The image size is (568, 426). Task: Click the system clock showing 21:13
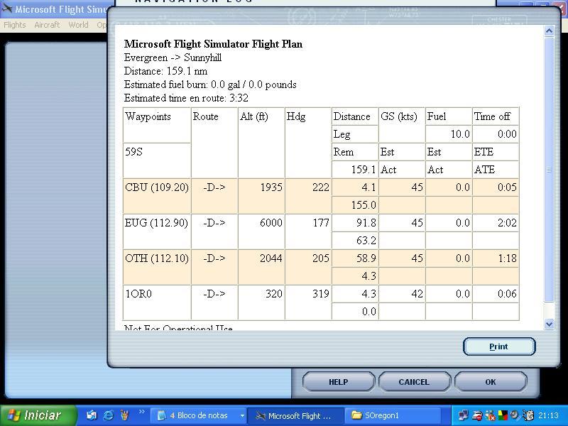[547, 416]
